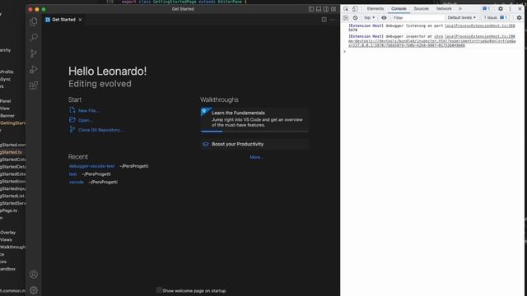Click the New File... link
Image resolution: width=527 pixels, height=296 pixels.
click(x=88, y=110)
